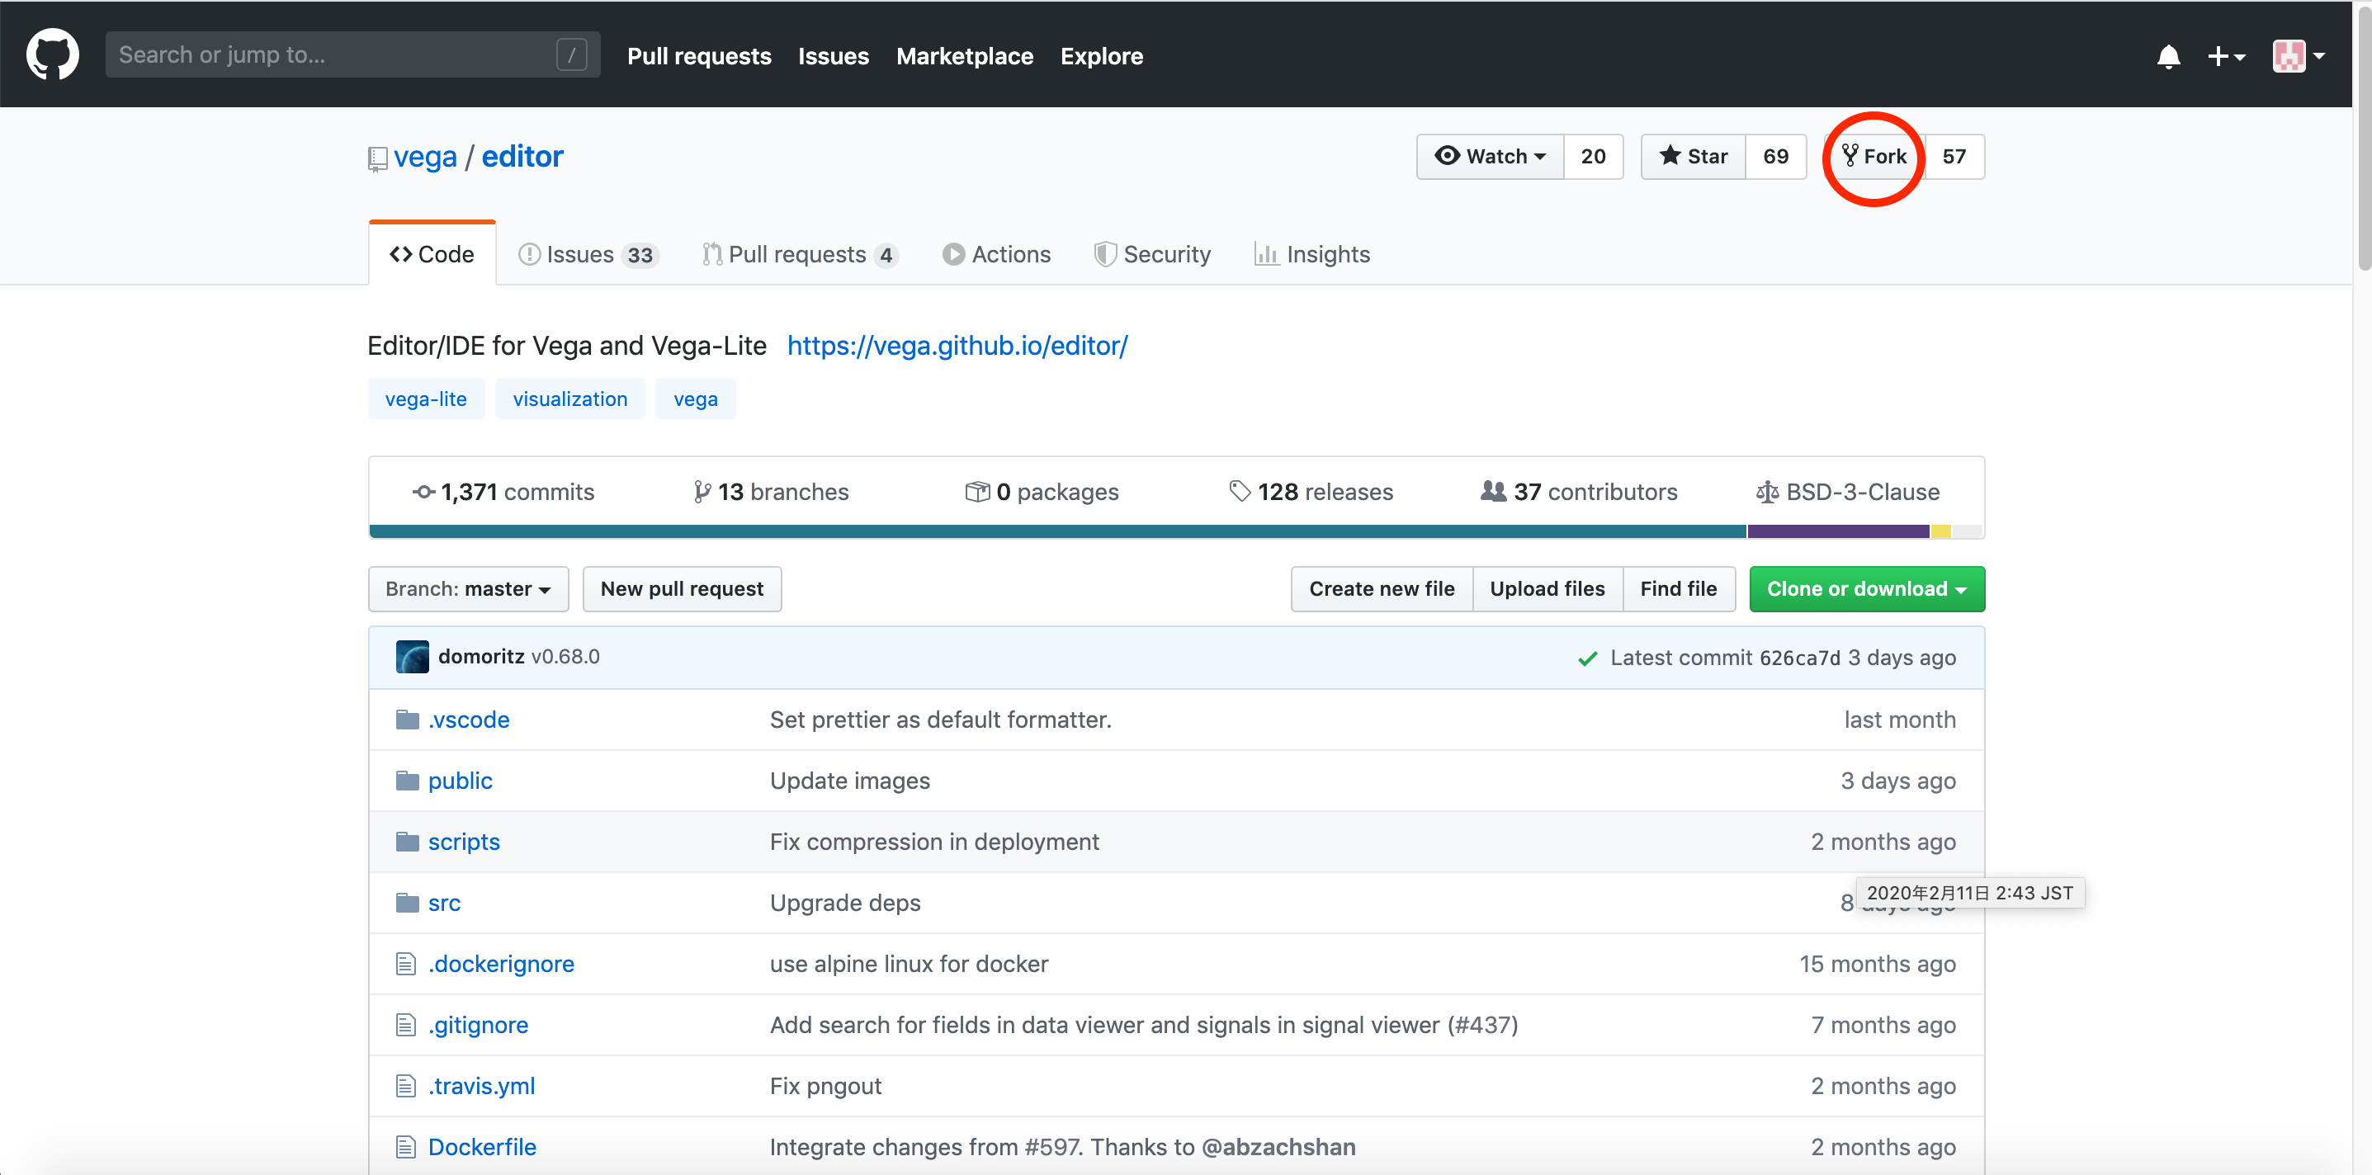Image resolution: width=2372 pixels, height=1175 pixels.
Task: Open the @abzachshan mention link
Action: 1278,1146
